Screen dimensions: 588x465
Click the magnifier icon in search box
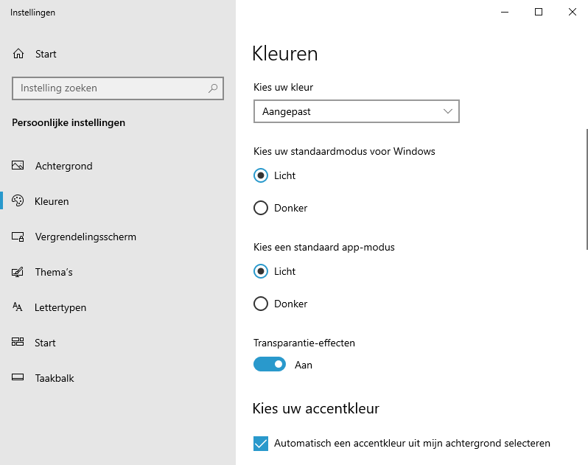[x=213, y=88]
